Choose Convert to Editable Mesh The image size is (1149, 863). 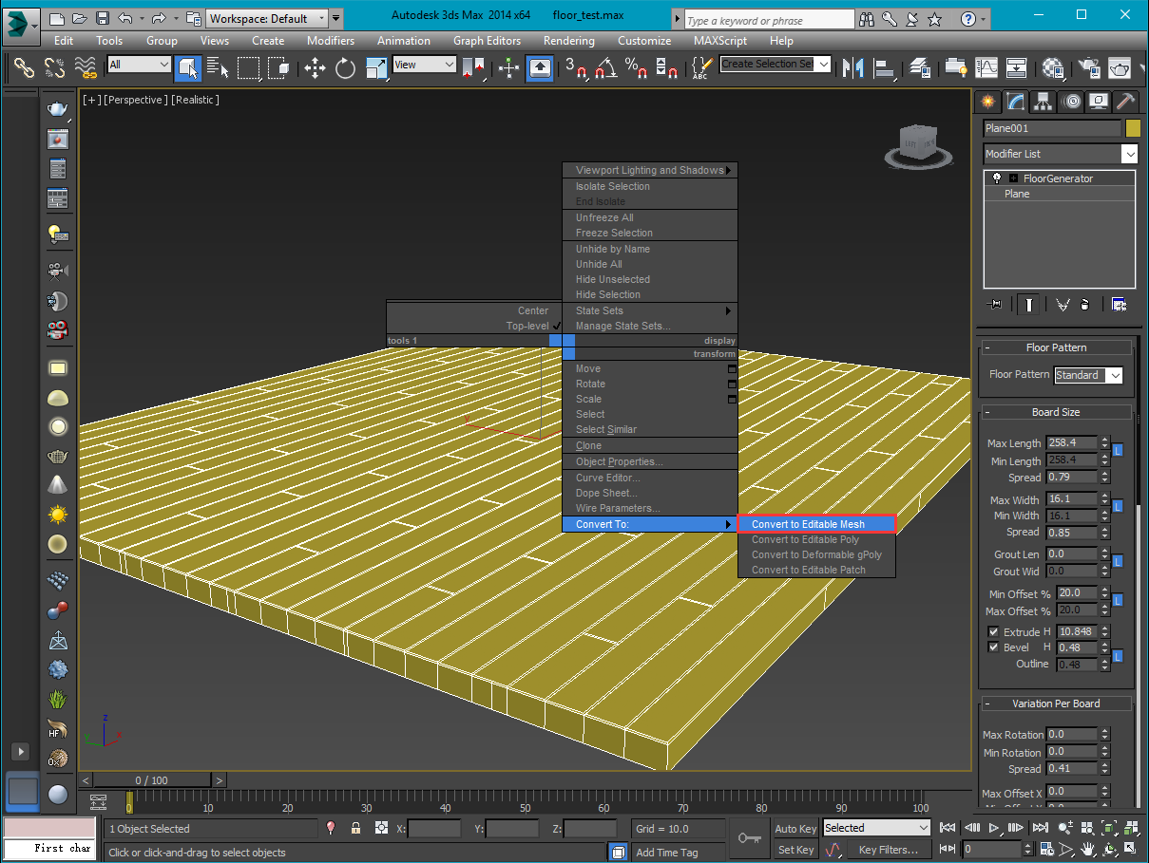(x=816, y=524)
